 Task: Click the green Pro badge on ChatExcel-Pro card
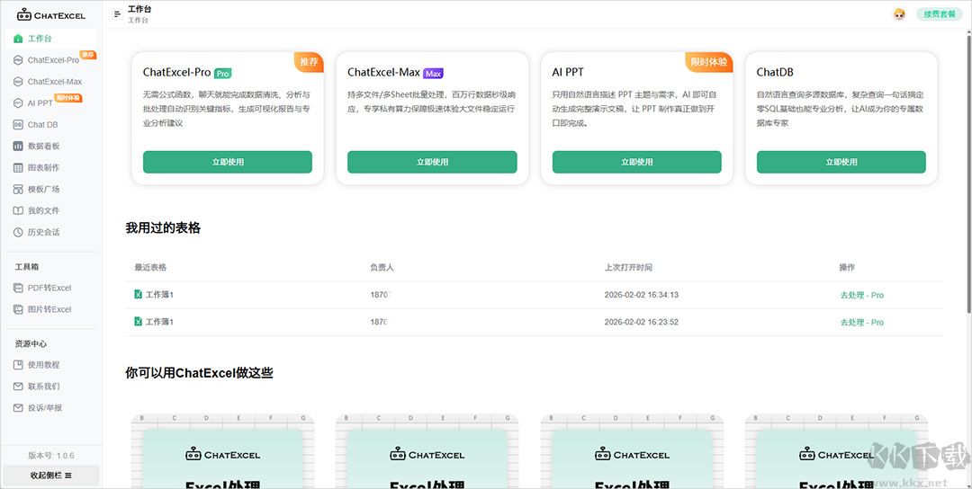tap(222, 73)
